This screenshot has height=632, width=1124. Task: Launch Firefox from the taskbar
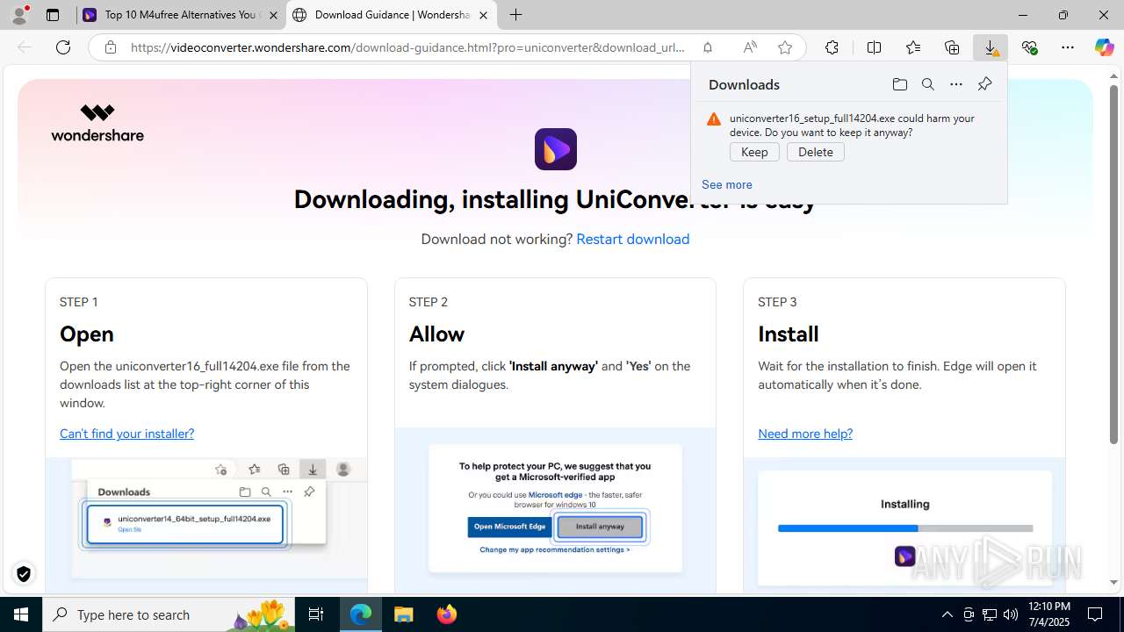pos(447,614)
